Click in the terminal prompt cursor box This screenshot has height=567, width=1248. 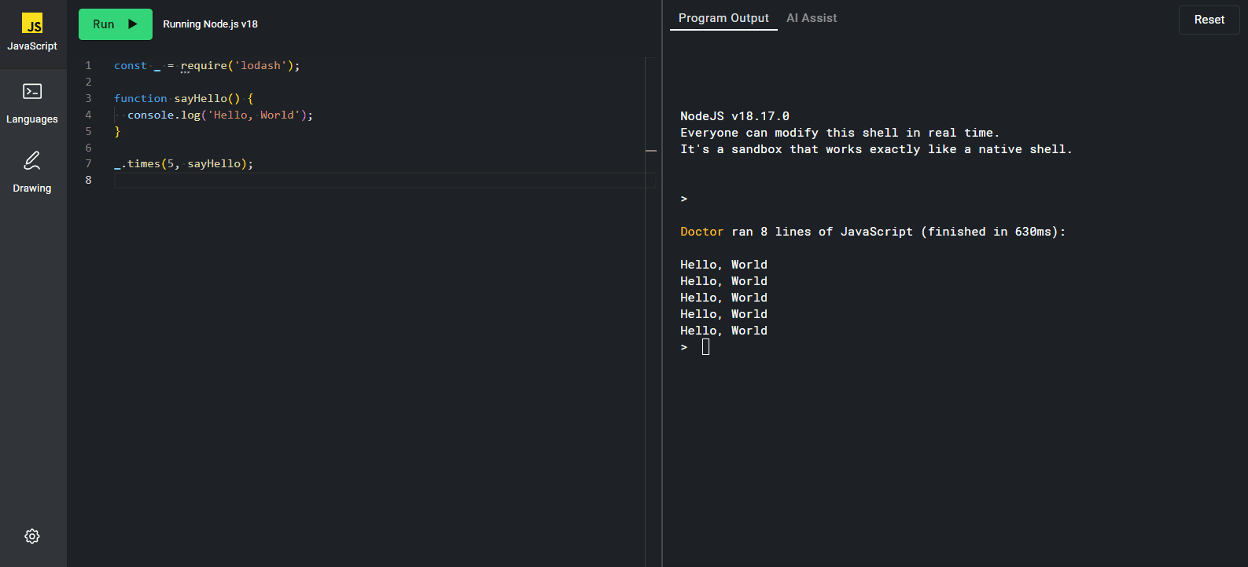(x=705, y=347)
